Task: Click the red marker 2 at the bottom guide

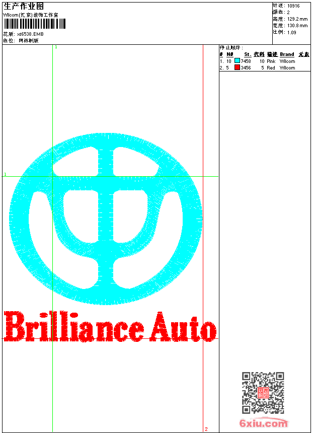Action: click(x=206, y=429)
